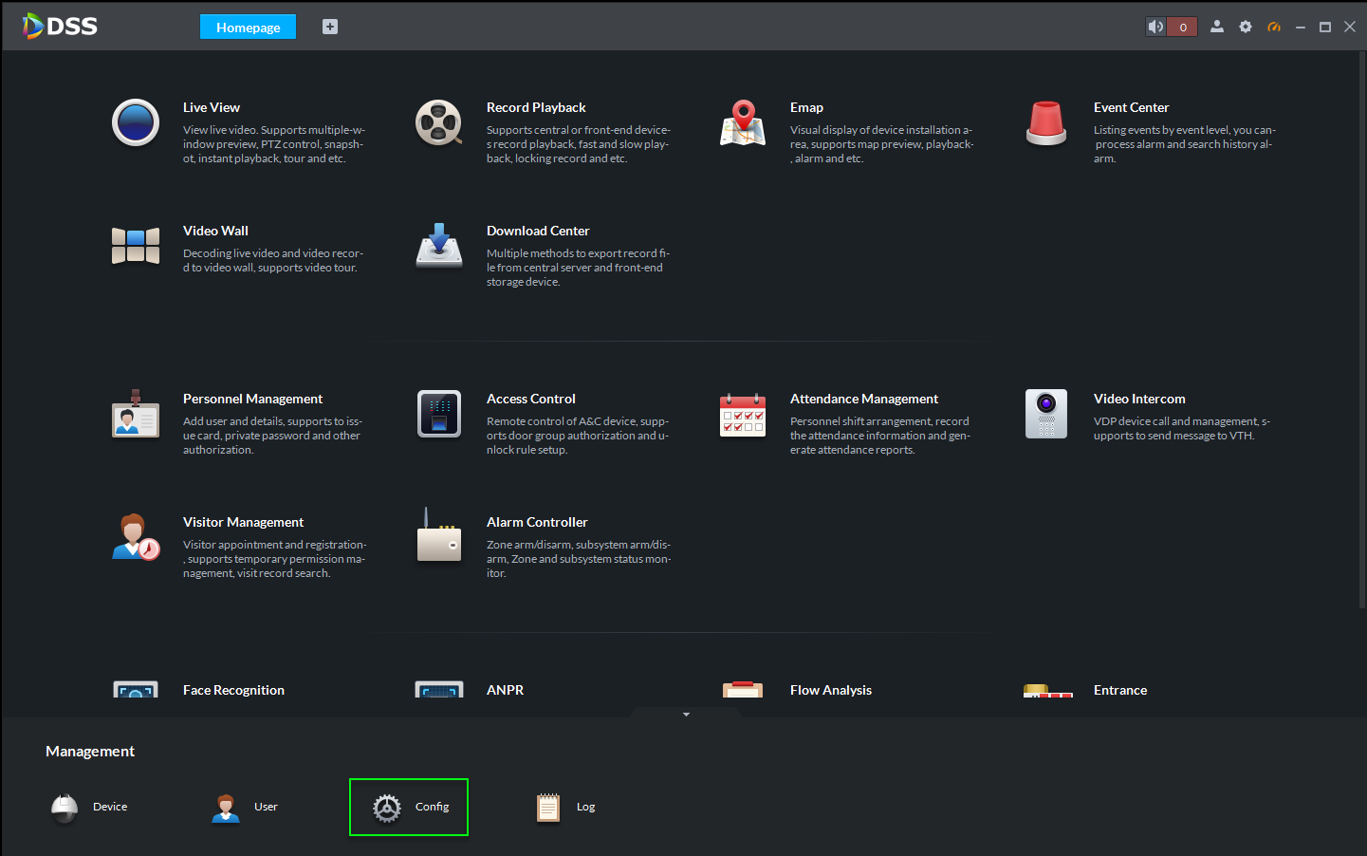
Task: Click the "Add user and details" description
Action: (x=273, y=436)
